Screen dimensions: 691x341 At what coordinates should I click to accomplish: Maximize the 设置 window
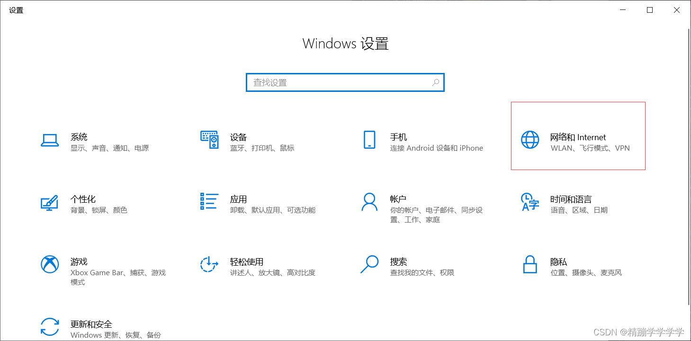(x=650, y=10)
